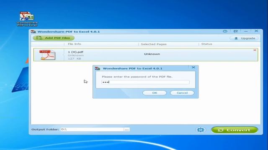Viewport: 268px width, 150px height.
Task: Click the File Info column header
Action: 75,44
